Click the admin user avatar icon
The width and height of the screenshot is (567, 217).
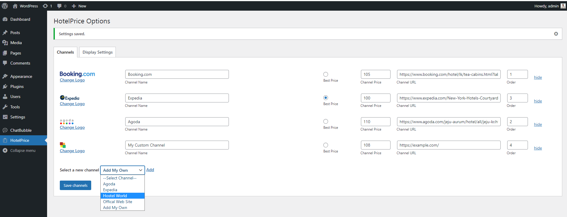tap(563, 6)
